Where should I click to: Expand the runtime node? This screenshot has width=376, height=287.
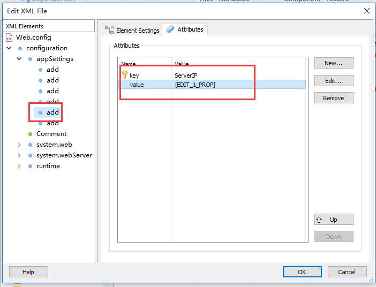[x=19, y=166]
